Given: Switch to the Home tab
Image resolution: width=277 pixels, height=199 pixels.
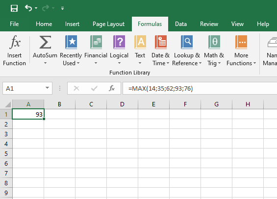Looking at the screenshot, I should [x=44, y=24].
